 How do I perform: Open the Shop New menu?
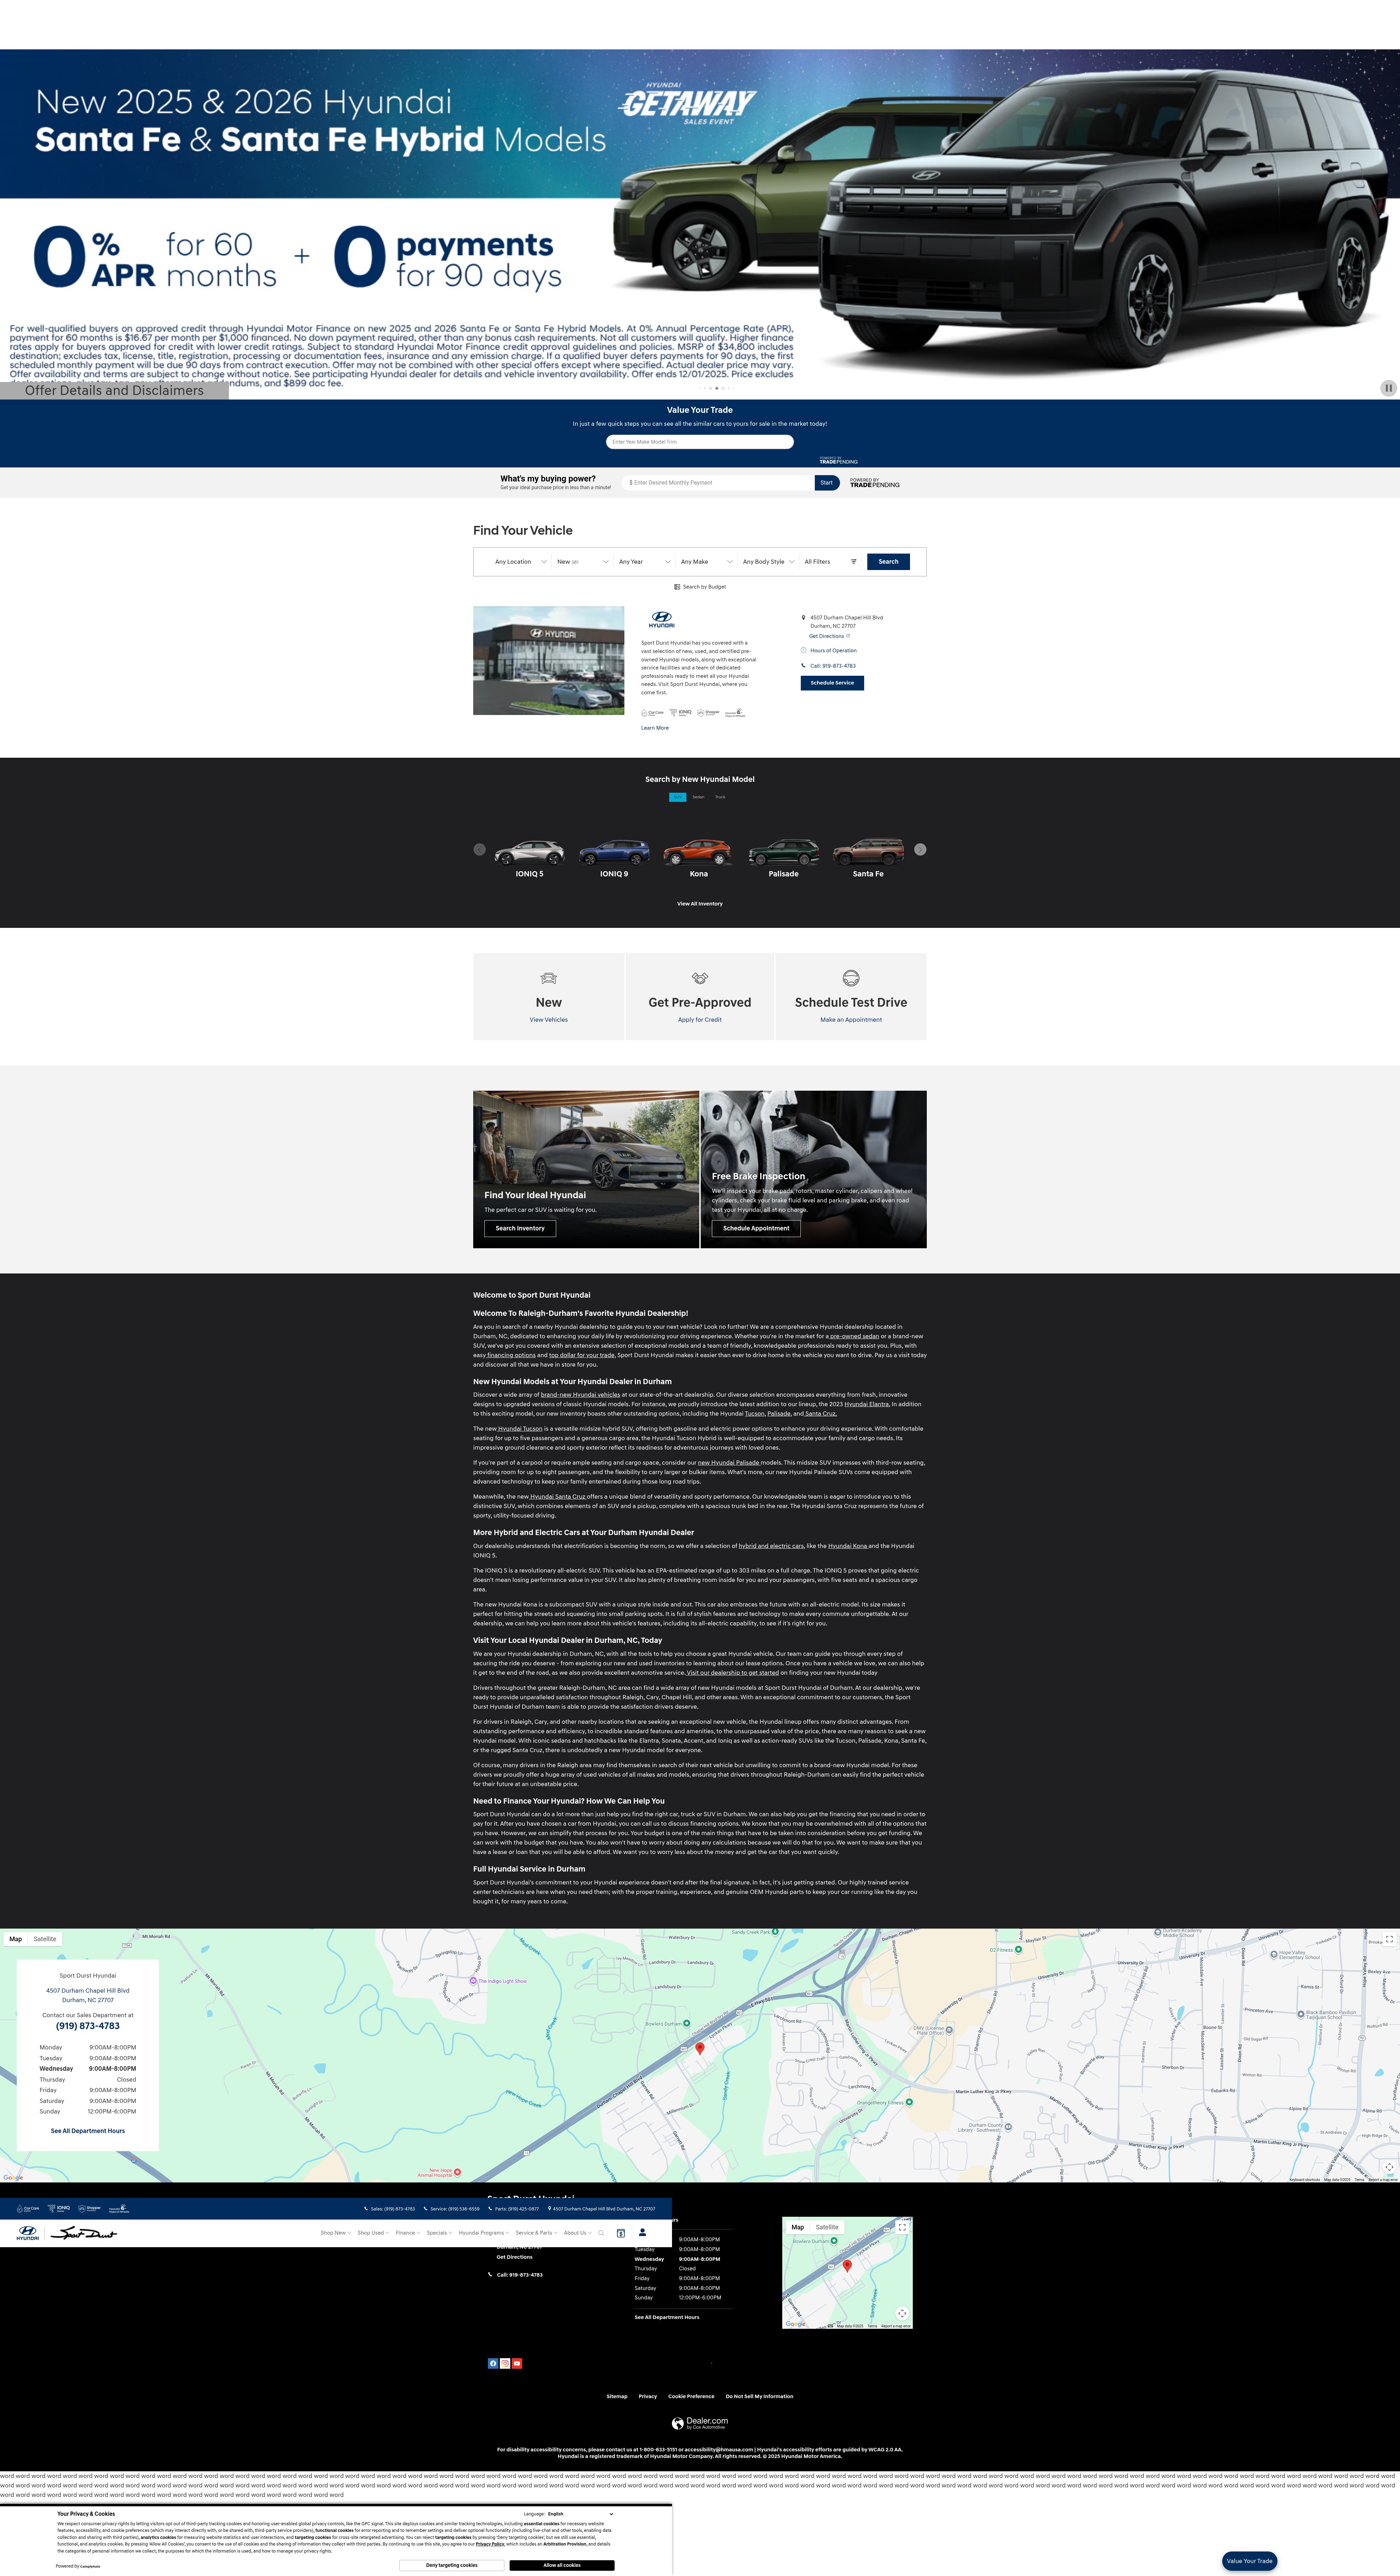point(336,2233)
